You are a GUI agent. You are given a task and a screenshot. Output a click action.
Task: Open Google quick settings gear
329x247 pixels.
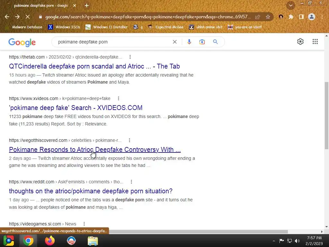[300, 41]
